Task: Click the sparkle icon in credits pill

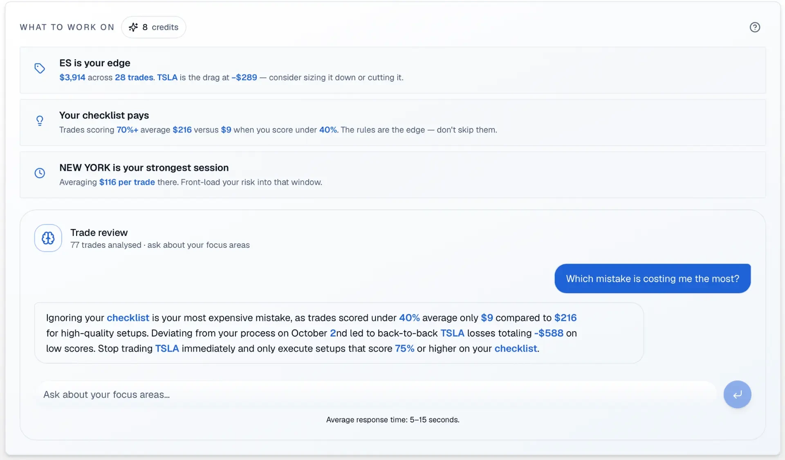Action: (x=133, y=27)
